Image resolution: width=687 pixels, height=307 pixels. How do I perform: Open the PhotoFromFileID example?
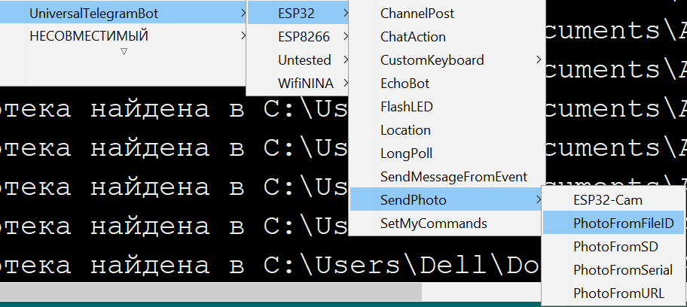[623, 223]
